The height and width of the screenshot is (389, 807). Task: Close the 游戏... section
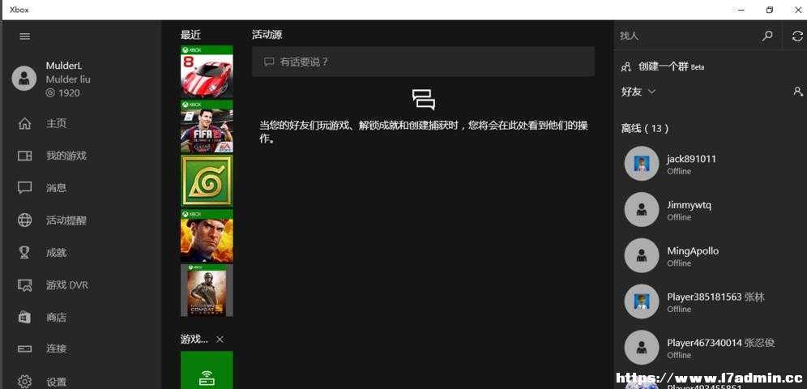220,340
